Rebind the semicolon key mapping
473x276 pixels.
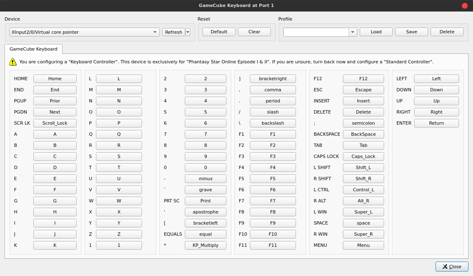(363, 123)
